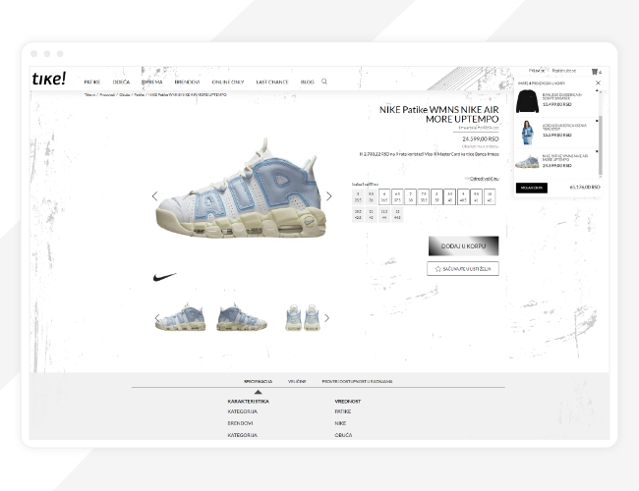This screenshot has height=491, width=639.
Task: Open the shopping cart icon
Action: tap(595, 72)
